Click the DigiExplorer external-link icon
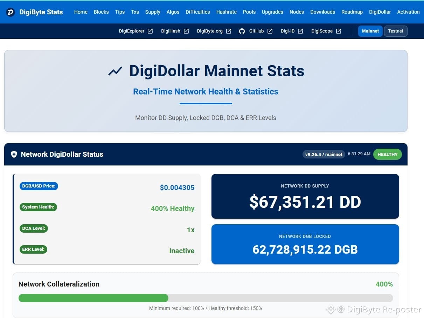 [150, 31]
